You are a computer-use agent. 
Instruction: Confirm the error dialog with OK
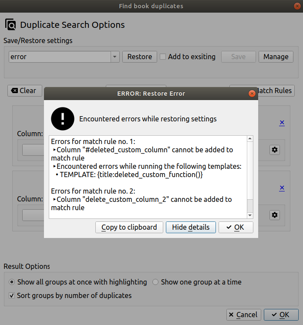pyautogui.click(x=236, y=227)
